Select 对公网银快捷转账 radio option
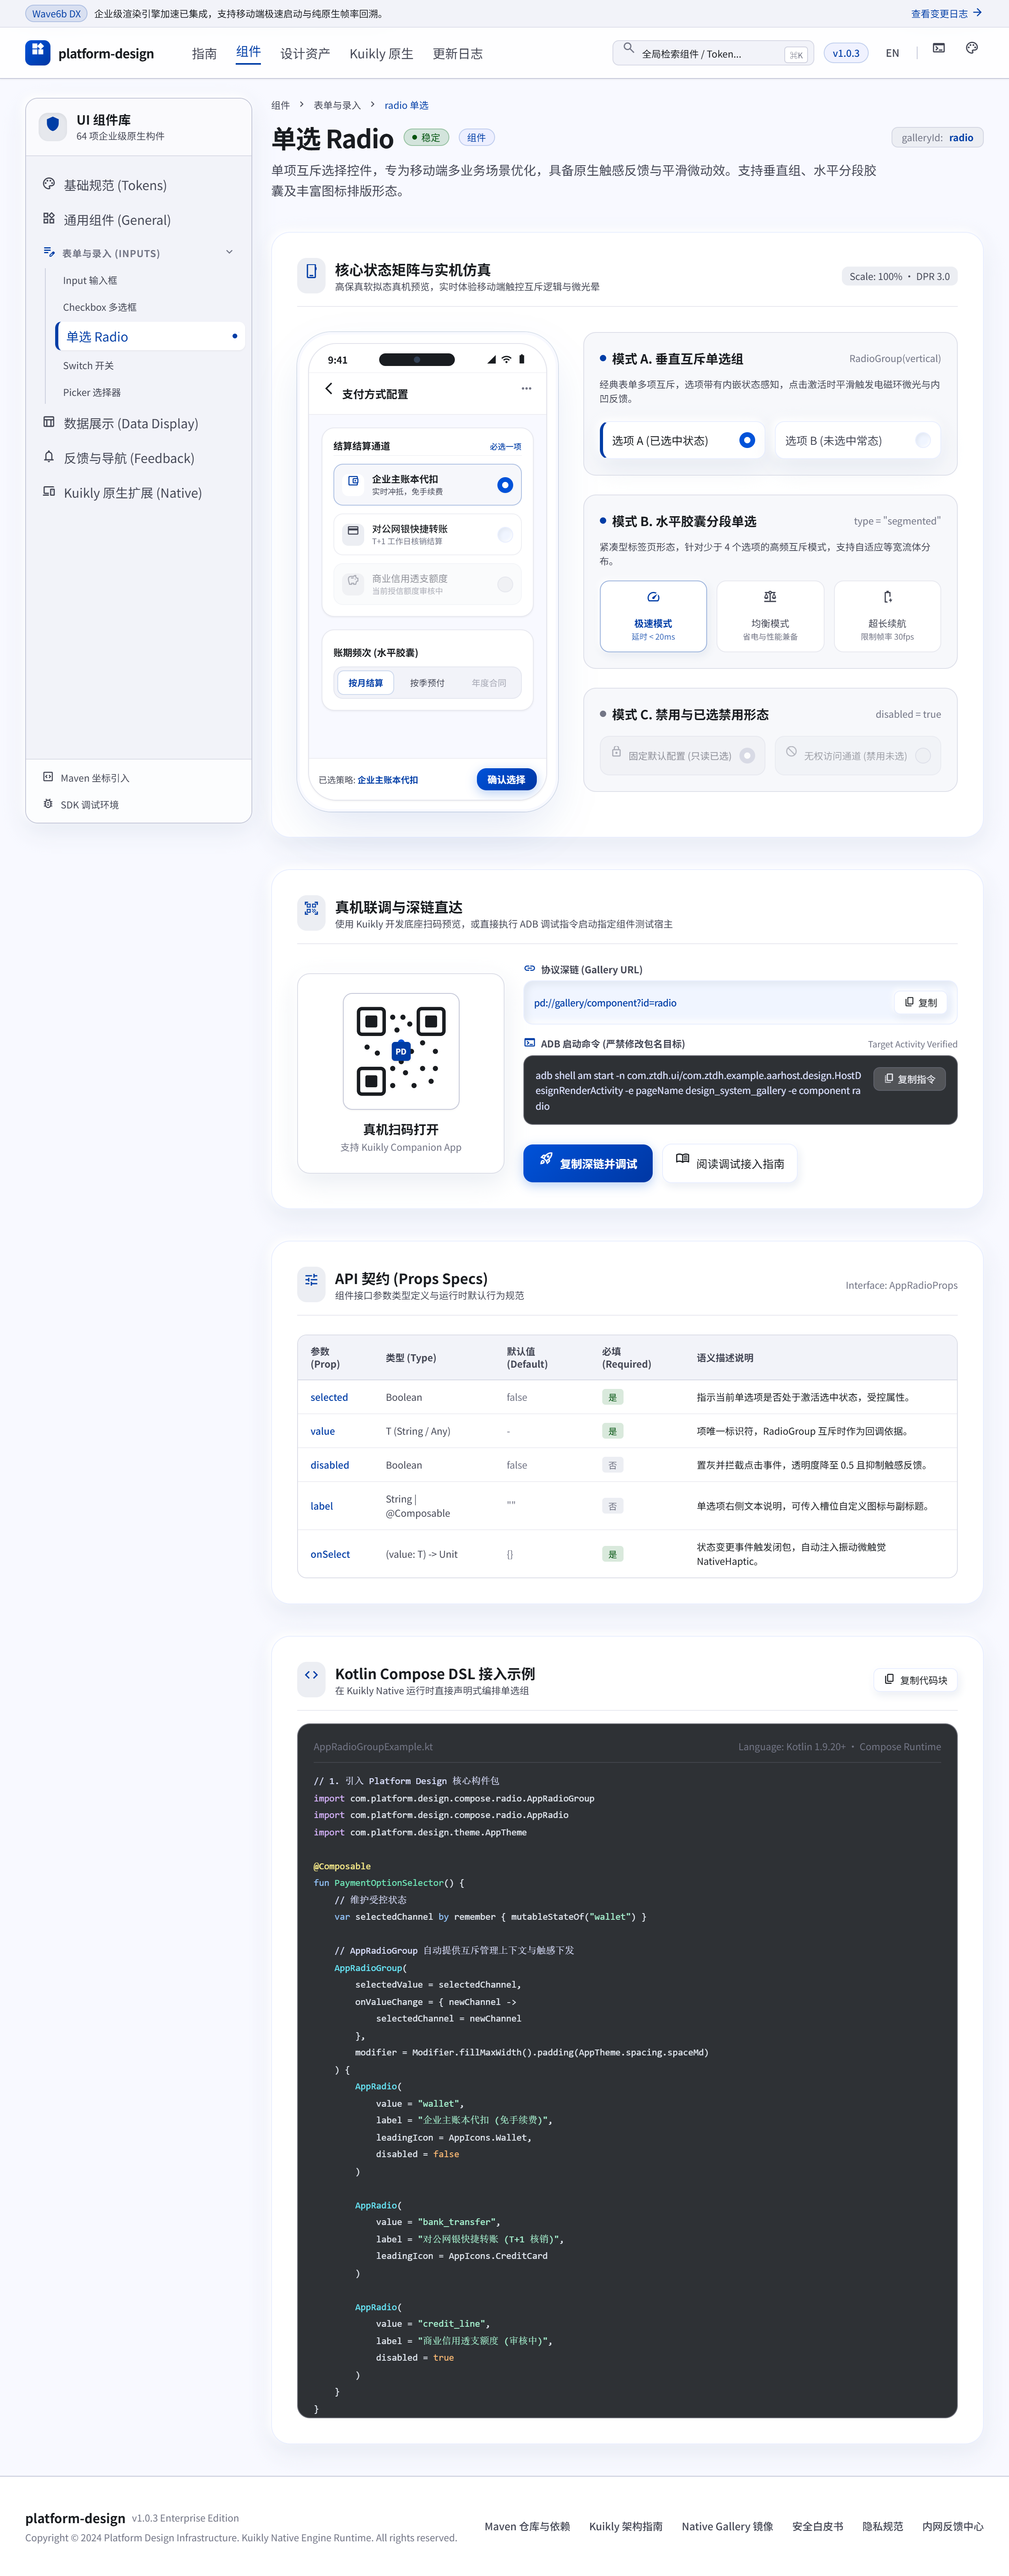Screen dimensions: 1009x2576 click(506, 535)
